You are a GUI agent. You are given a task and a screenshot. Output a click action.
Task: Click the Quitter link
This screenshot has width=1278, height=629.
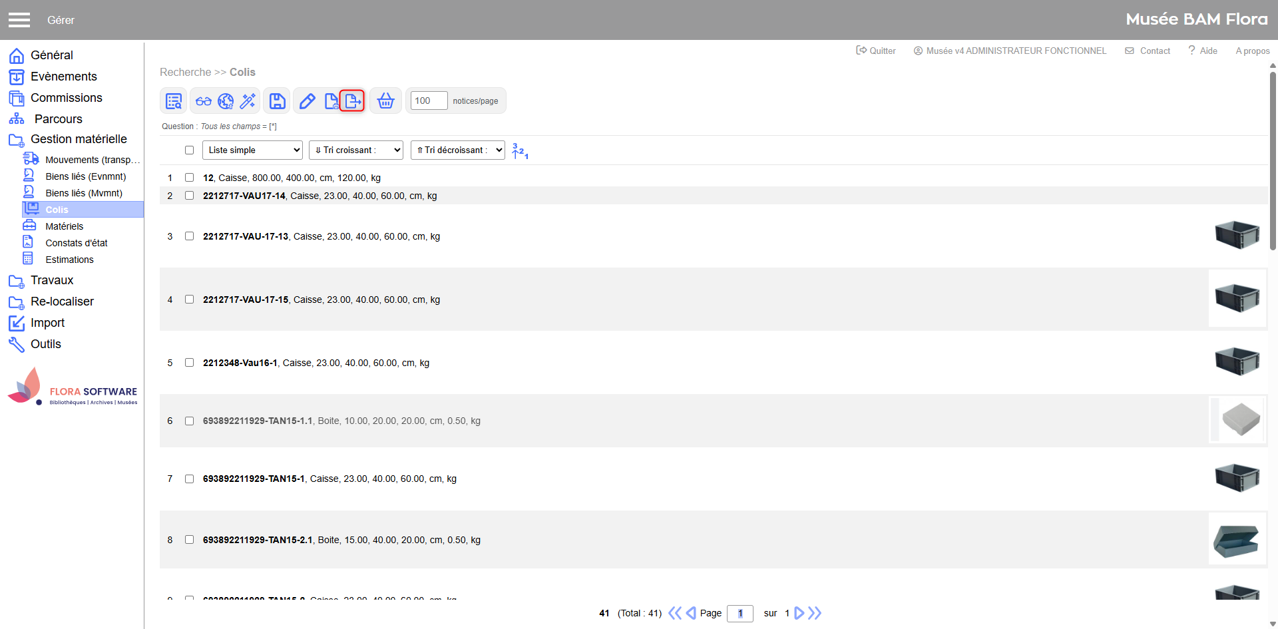pos(876,51)
